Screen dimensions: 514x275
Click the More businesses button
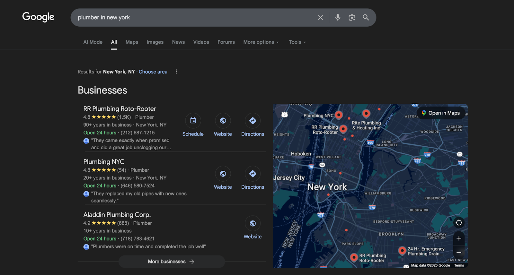click(172, 262)
